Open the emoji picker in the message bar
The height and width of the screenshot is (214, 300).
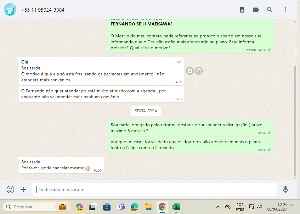pyautogui.click(x=10, y=189)
